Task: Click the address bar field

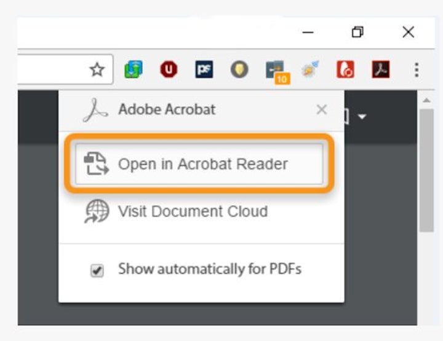Action: (65, 69)
